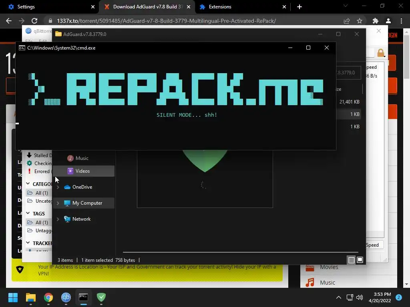The height and width of the screenshot is (307, 410).
Task: Click the cmd.exe title bar icon
Action: (x=22, y=48)
